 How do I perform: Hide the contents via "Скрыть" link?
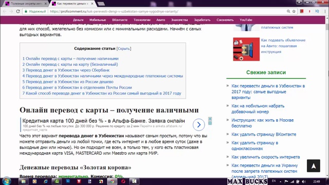point(124,48)
